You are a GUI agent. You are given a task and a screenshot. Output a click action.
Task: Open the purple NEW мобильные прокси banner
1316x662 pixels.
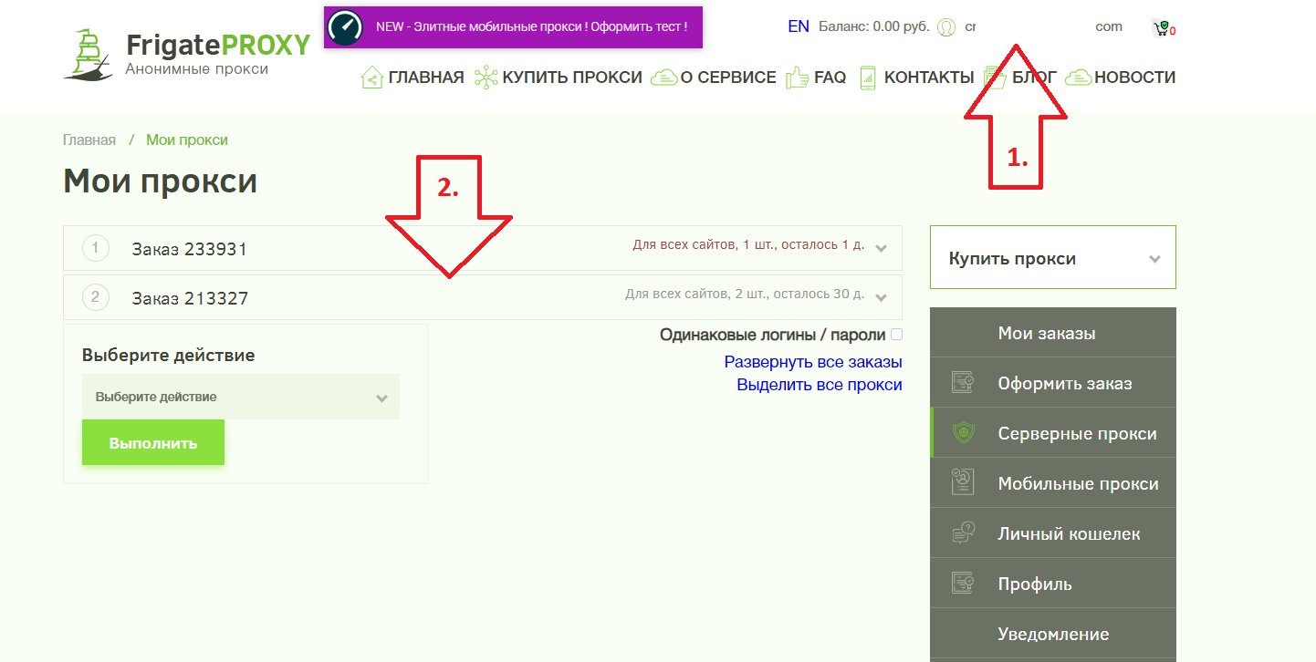514,27
